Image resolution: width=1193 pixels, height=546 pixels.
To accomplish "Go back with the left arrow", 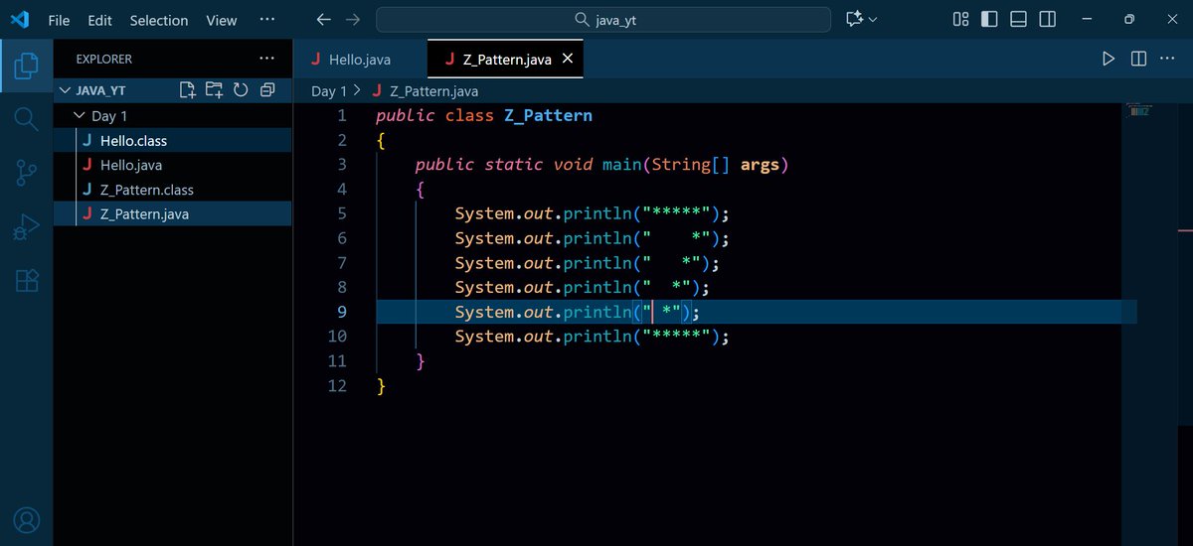I will click(x=323, y=20).
